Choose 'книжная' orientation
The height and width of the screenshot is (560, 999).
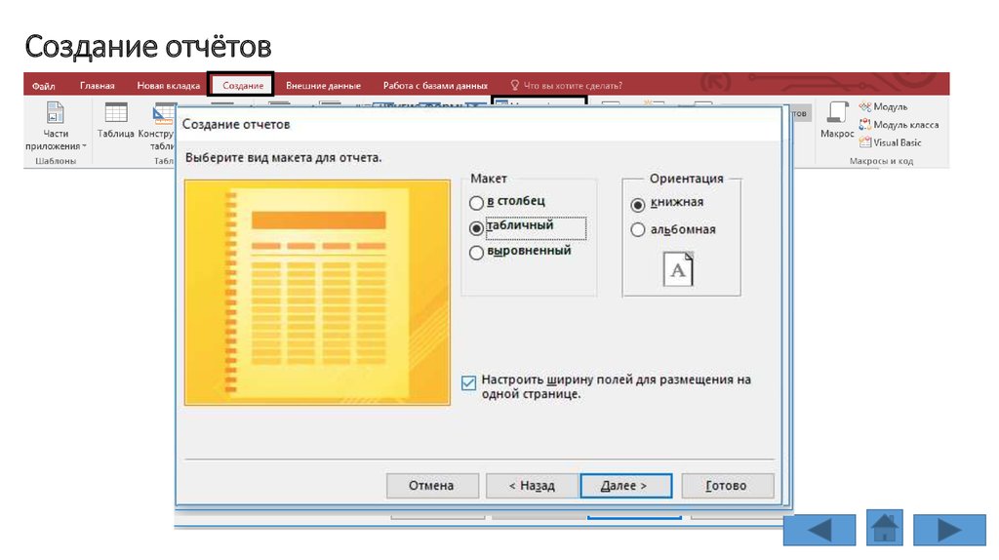click(638, 205)
